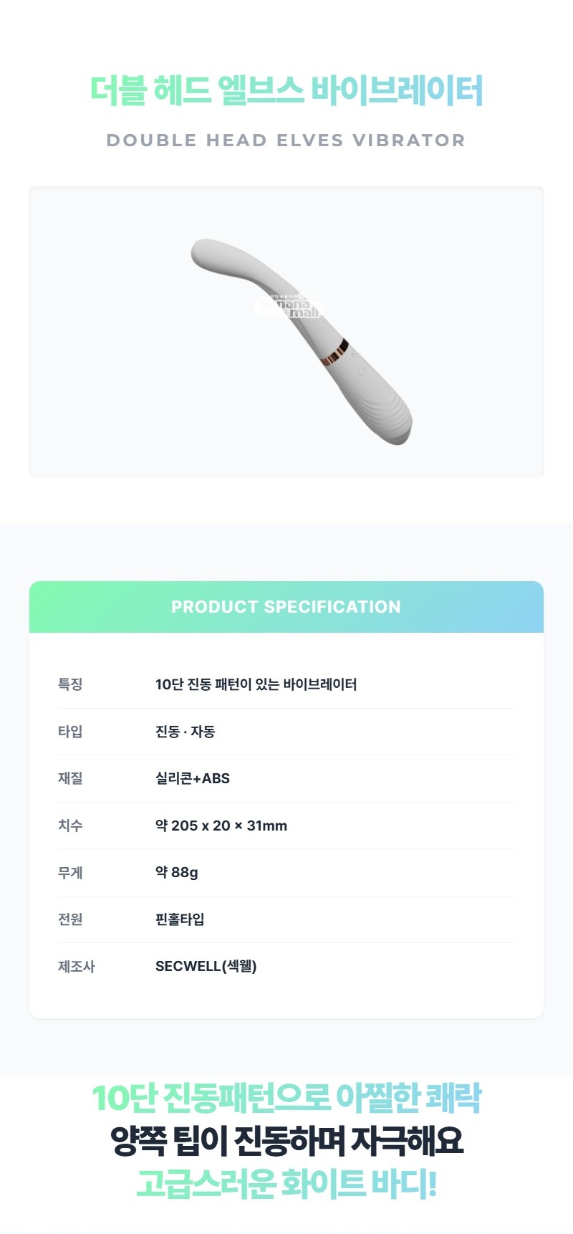Click the '핀홀타입' power value

pyautogui.click(x=180, y=919)
